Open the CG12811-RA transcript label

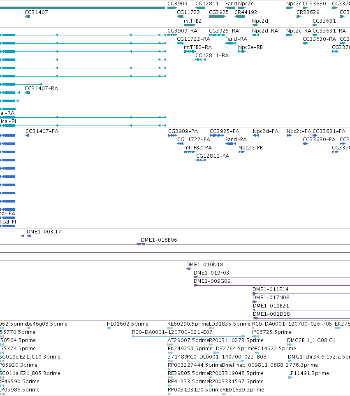pyautogui.click(x=212, y=55)
